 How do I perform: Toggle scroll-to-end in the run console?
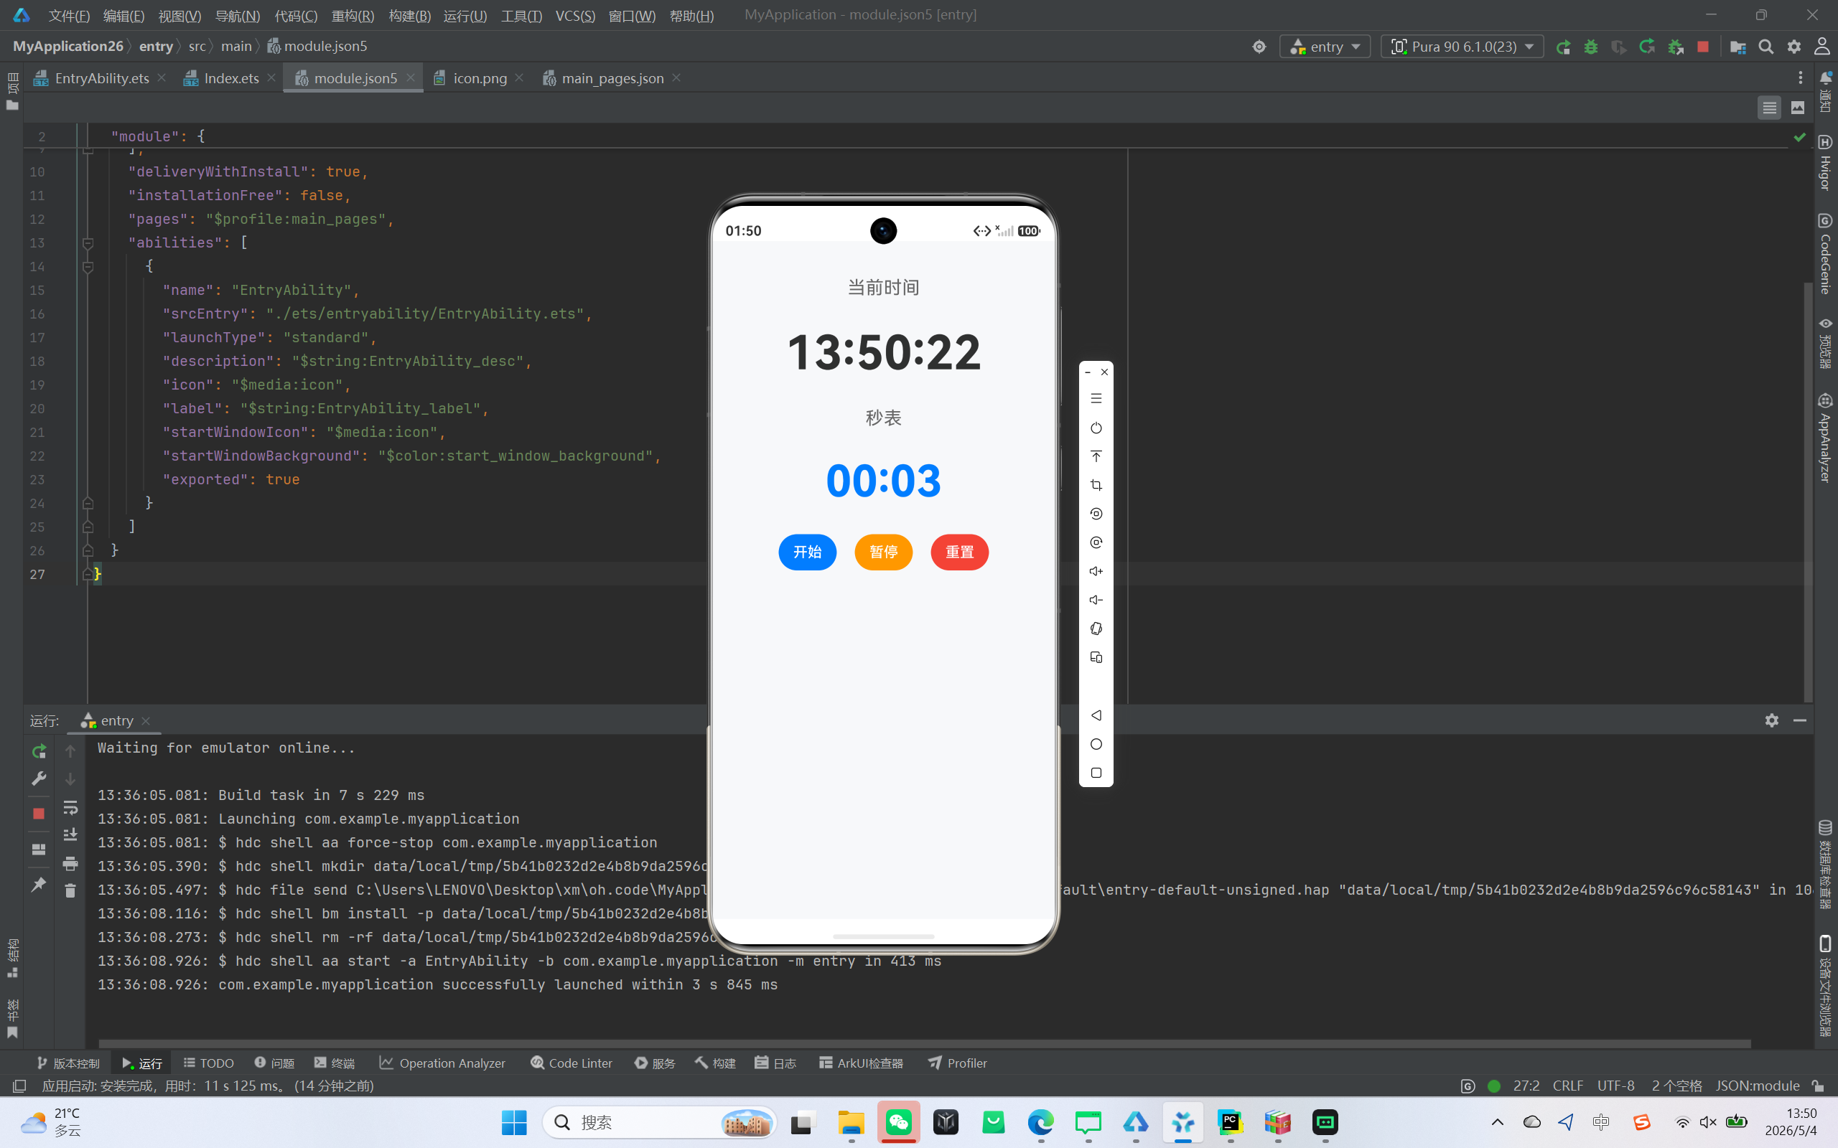[70, 834]
